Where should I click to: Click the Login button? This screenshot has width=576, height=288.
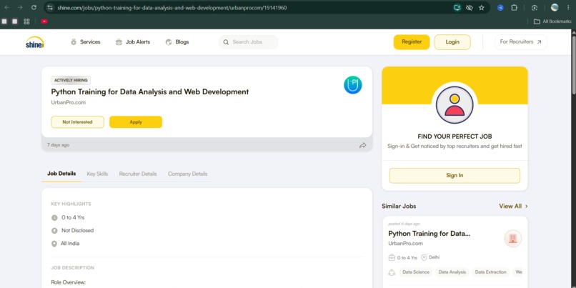tap(452, 42)
